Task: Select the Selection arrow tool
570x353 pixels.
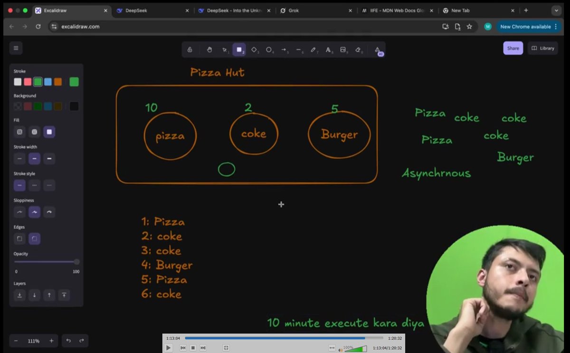Action: 225,49
